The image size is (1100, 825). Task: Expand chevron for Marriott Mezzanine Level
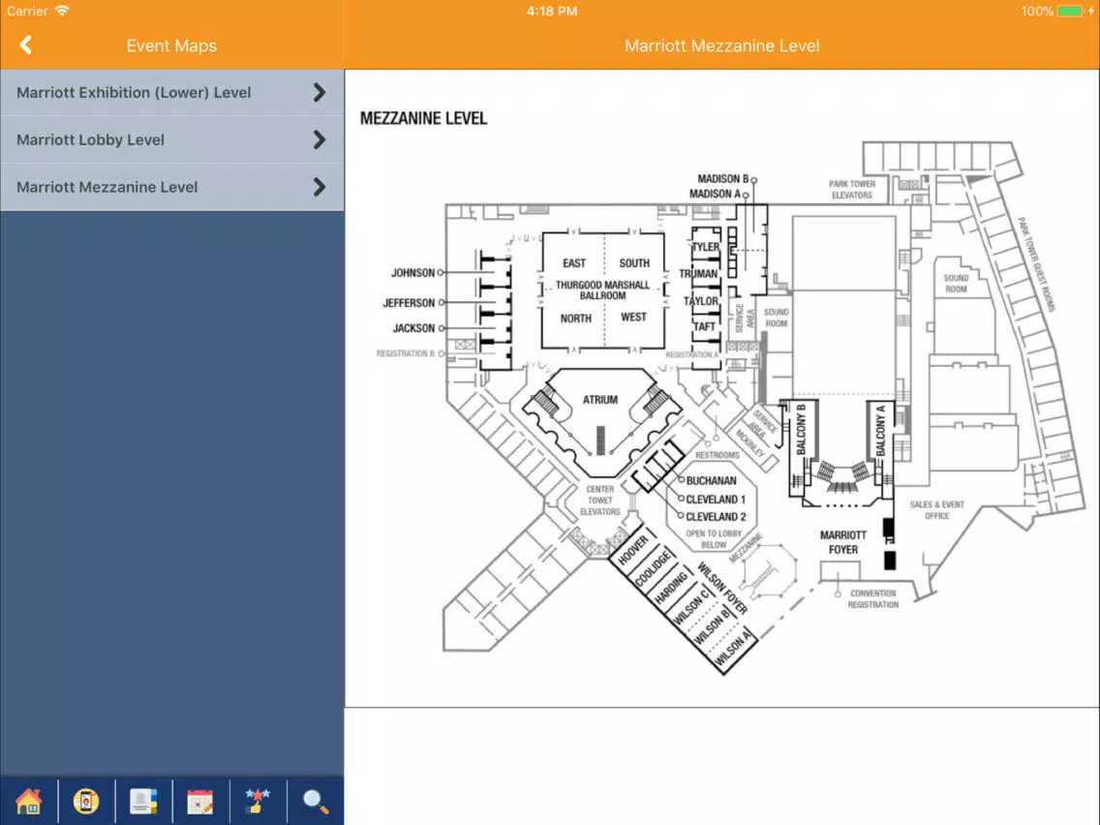point(320,187)
